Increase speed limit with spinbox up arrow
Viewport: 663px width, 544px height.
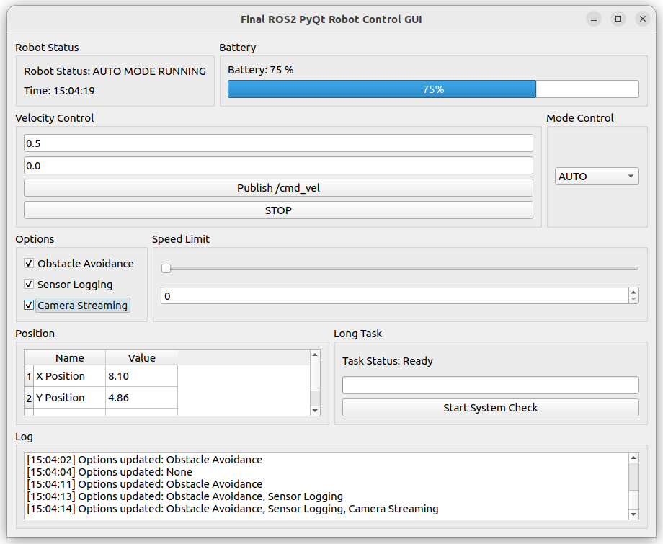(x=633, y=292)
